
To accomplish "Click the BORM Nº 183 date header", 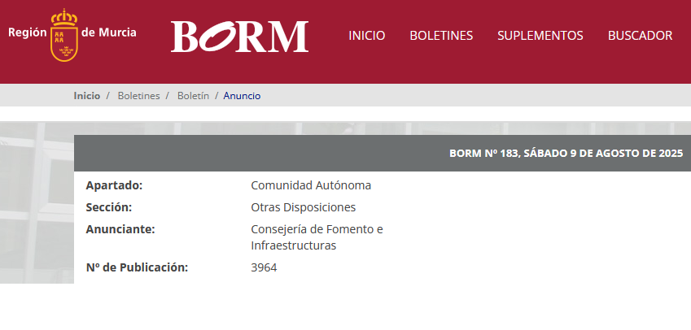I will pyautogui.click(x=566, y=154).
